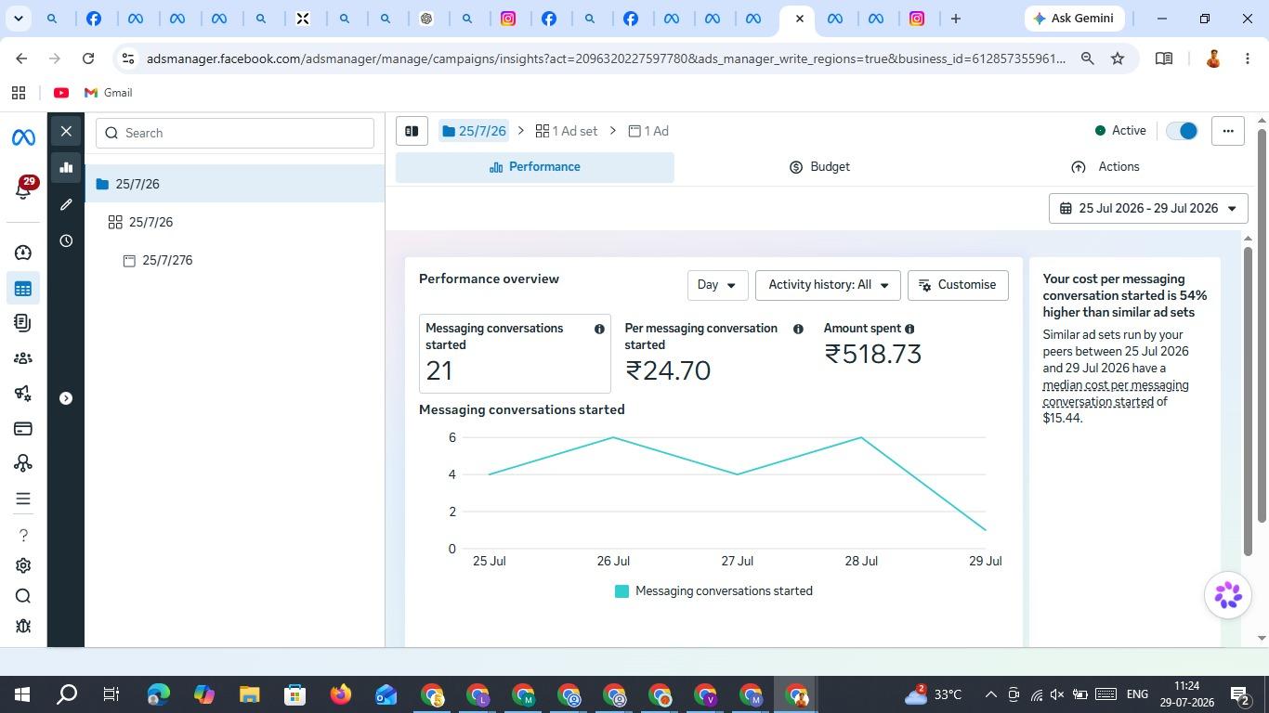Switch to the Performance tab
This screenshot has height=713, width=1269.
pyautogui.click(x=535, y=167)
